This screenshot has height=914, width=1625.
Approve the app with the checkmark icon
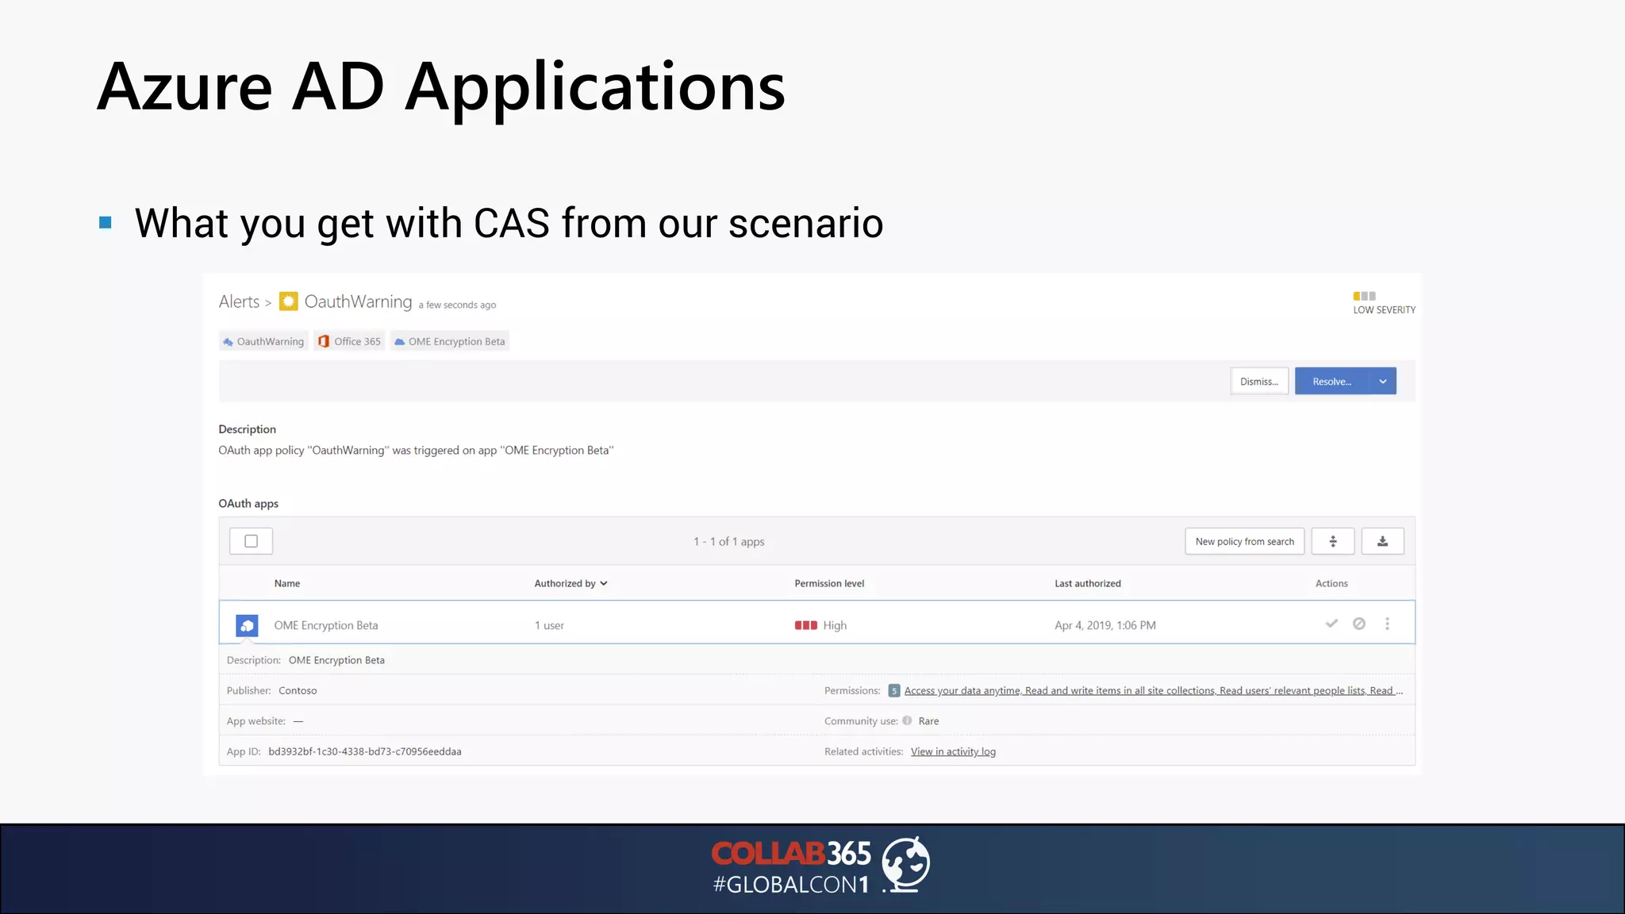pyautogui.click(x=1331, y=624)
